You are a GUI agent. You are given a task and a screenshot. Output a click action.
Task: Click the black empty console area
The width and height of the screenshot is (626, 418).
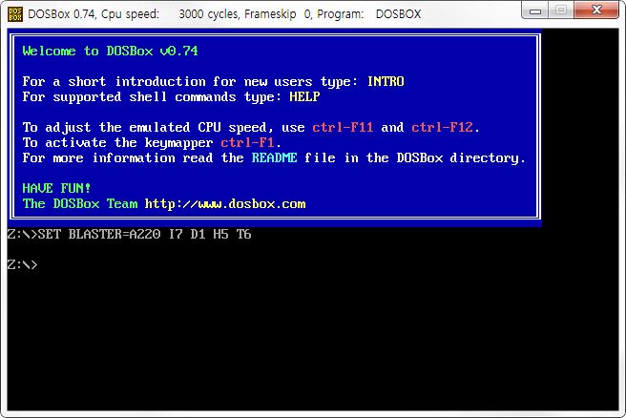click(x=313, y=340)
